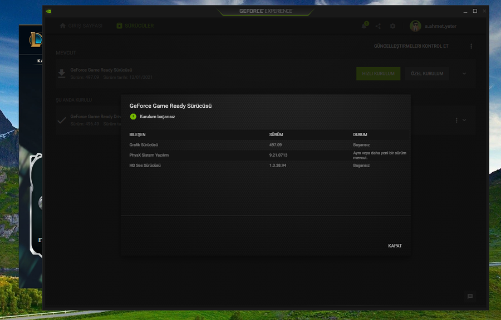Minimize the GeForce Experience window
Screen dimensions: 501x320
465,11
